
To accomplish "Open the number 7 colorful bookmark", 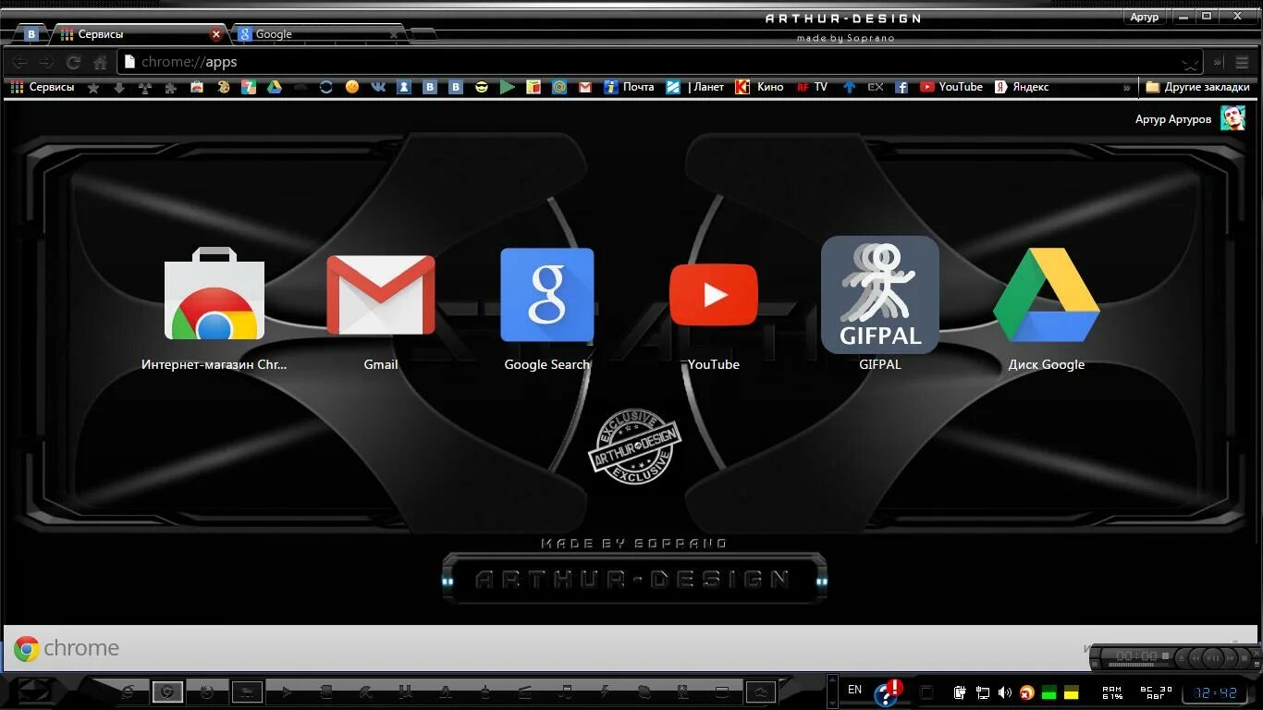I will (249, 87).
